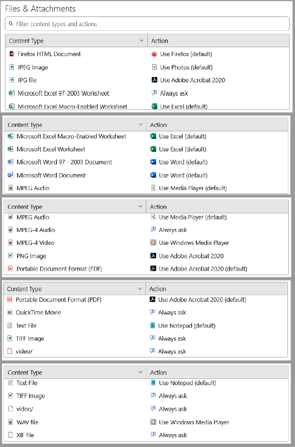Screen dimensions: 295x447
Task: Click the Excel 97-2003 Worksheet file icon
Action: 12,93
